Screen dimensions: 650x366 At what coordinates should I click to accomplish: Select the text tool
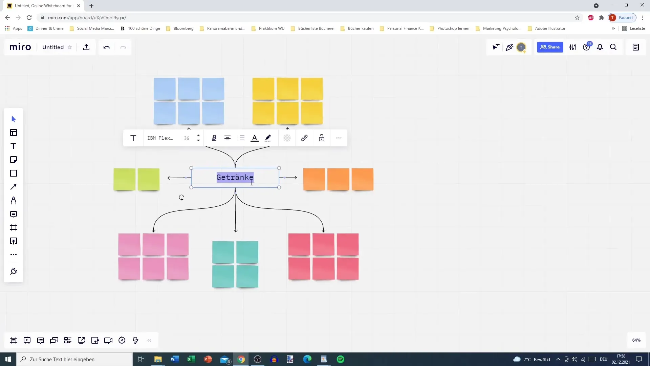click(14, 146)
